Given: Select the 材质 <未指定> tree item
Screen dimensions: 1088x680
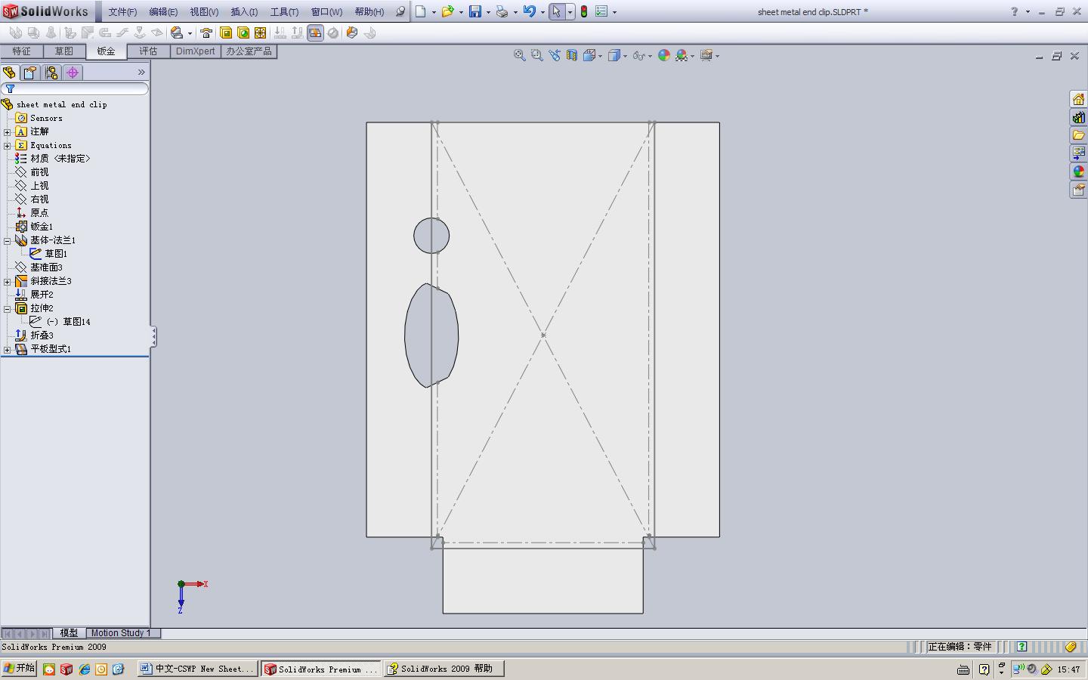Looking at the screenshot, I should (60, 159).
